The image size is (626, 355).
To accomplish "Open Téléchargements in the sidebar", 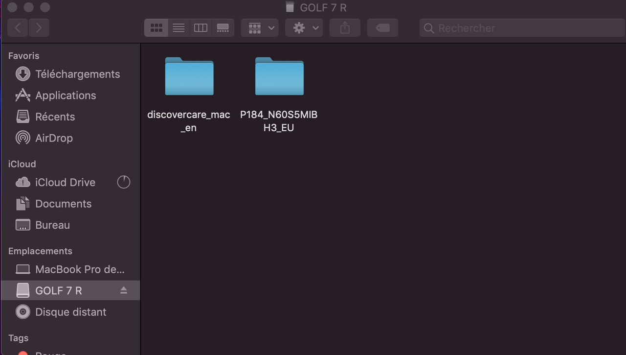I will 70,74.
